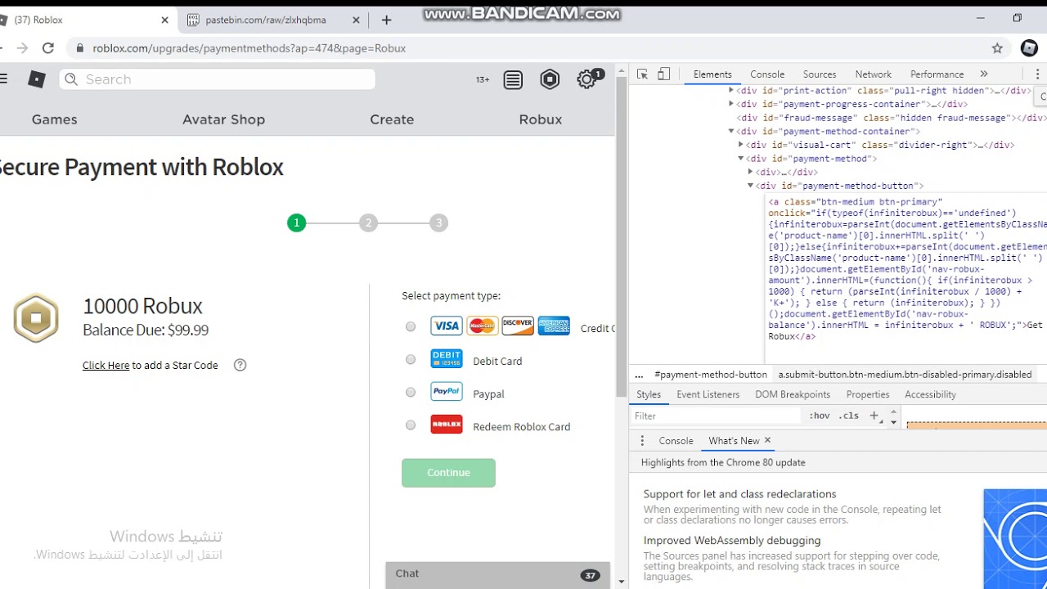Click the Chrome address bar URL
The width and height of the screenshot is (1047, 589).
tap(249, 48)
